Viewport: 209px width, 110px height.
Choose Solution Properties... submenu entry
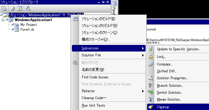coord(178,78)
